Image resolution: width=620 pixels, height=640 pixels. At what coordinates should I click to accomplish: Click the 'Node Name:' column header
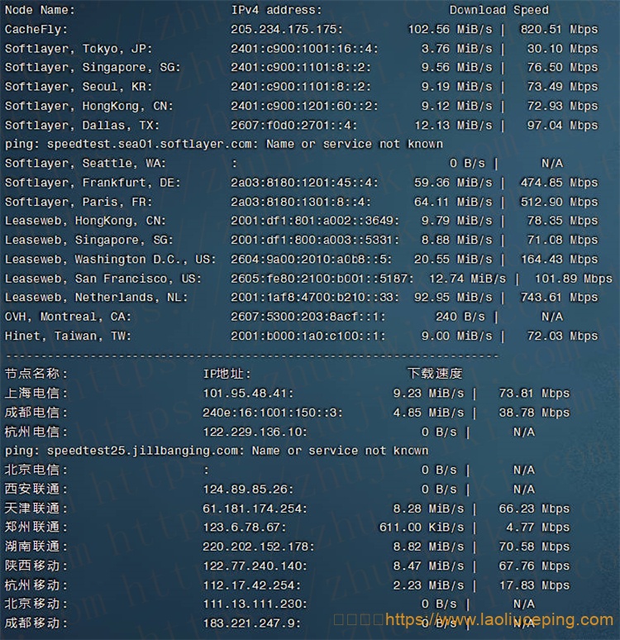click(40, 10)
